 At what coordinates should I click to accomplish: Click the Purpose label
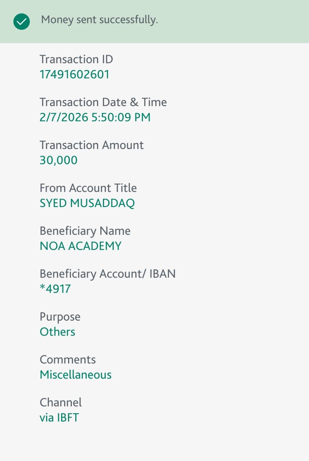tap(60, 317)
